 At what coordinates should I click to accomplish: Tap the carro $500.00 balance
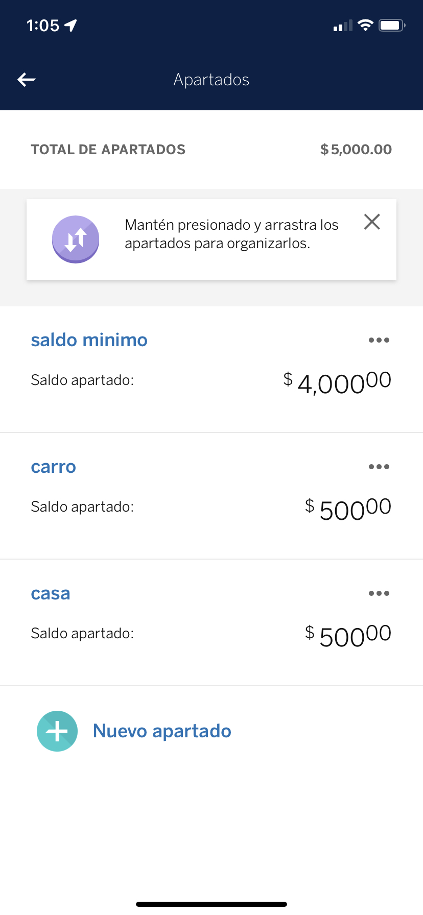coord(348,509)
